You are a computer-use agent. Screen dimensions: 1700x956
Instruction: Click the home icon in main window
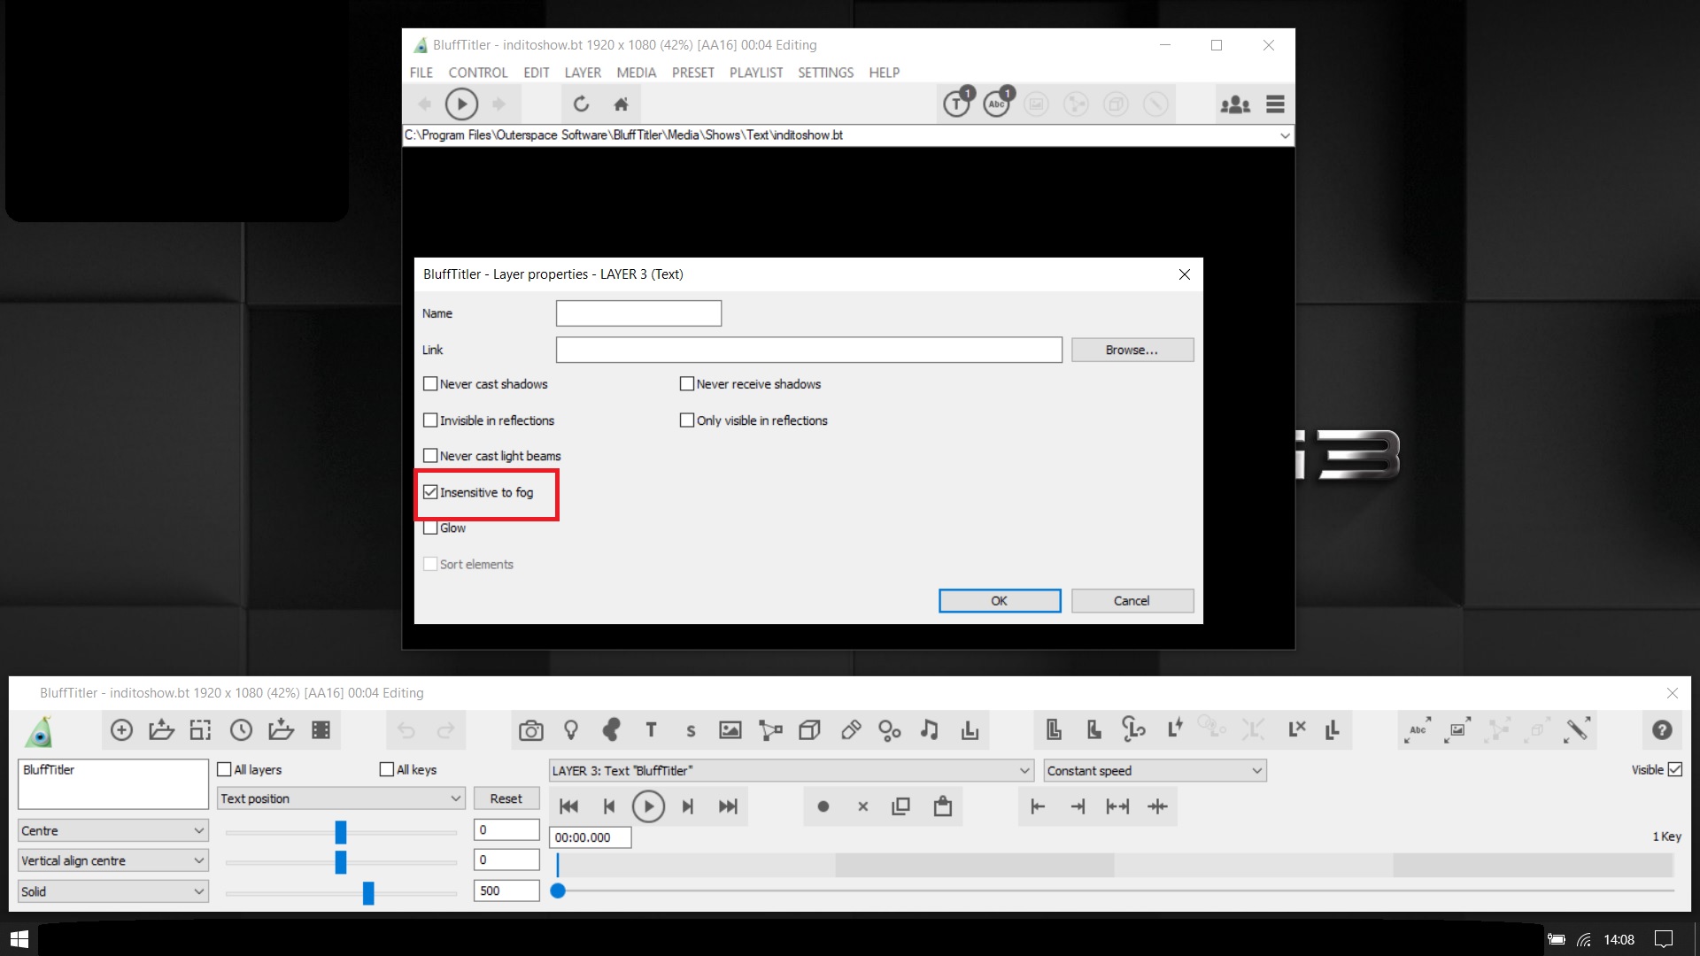(621, 104)
